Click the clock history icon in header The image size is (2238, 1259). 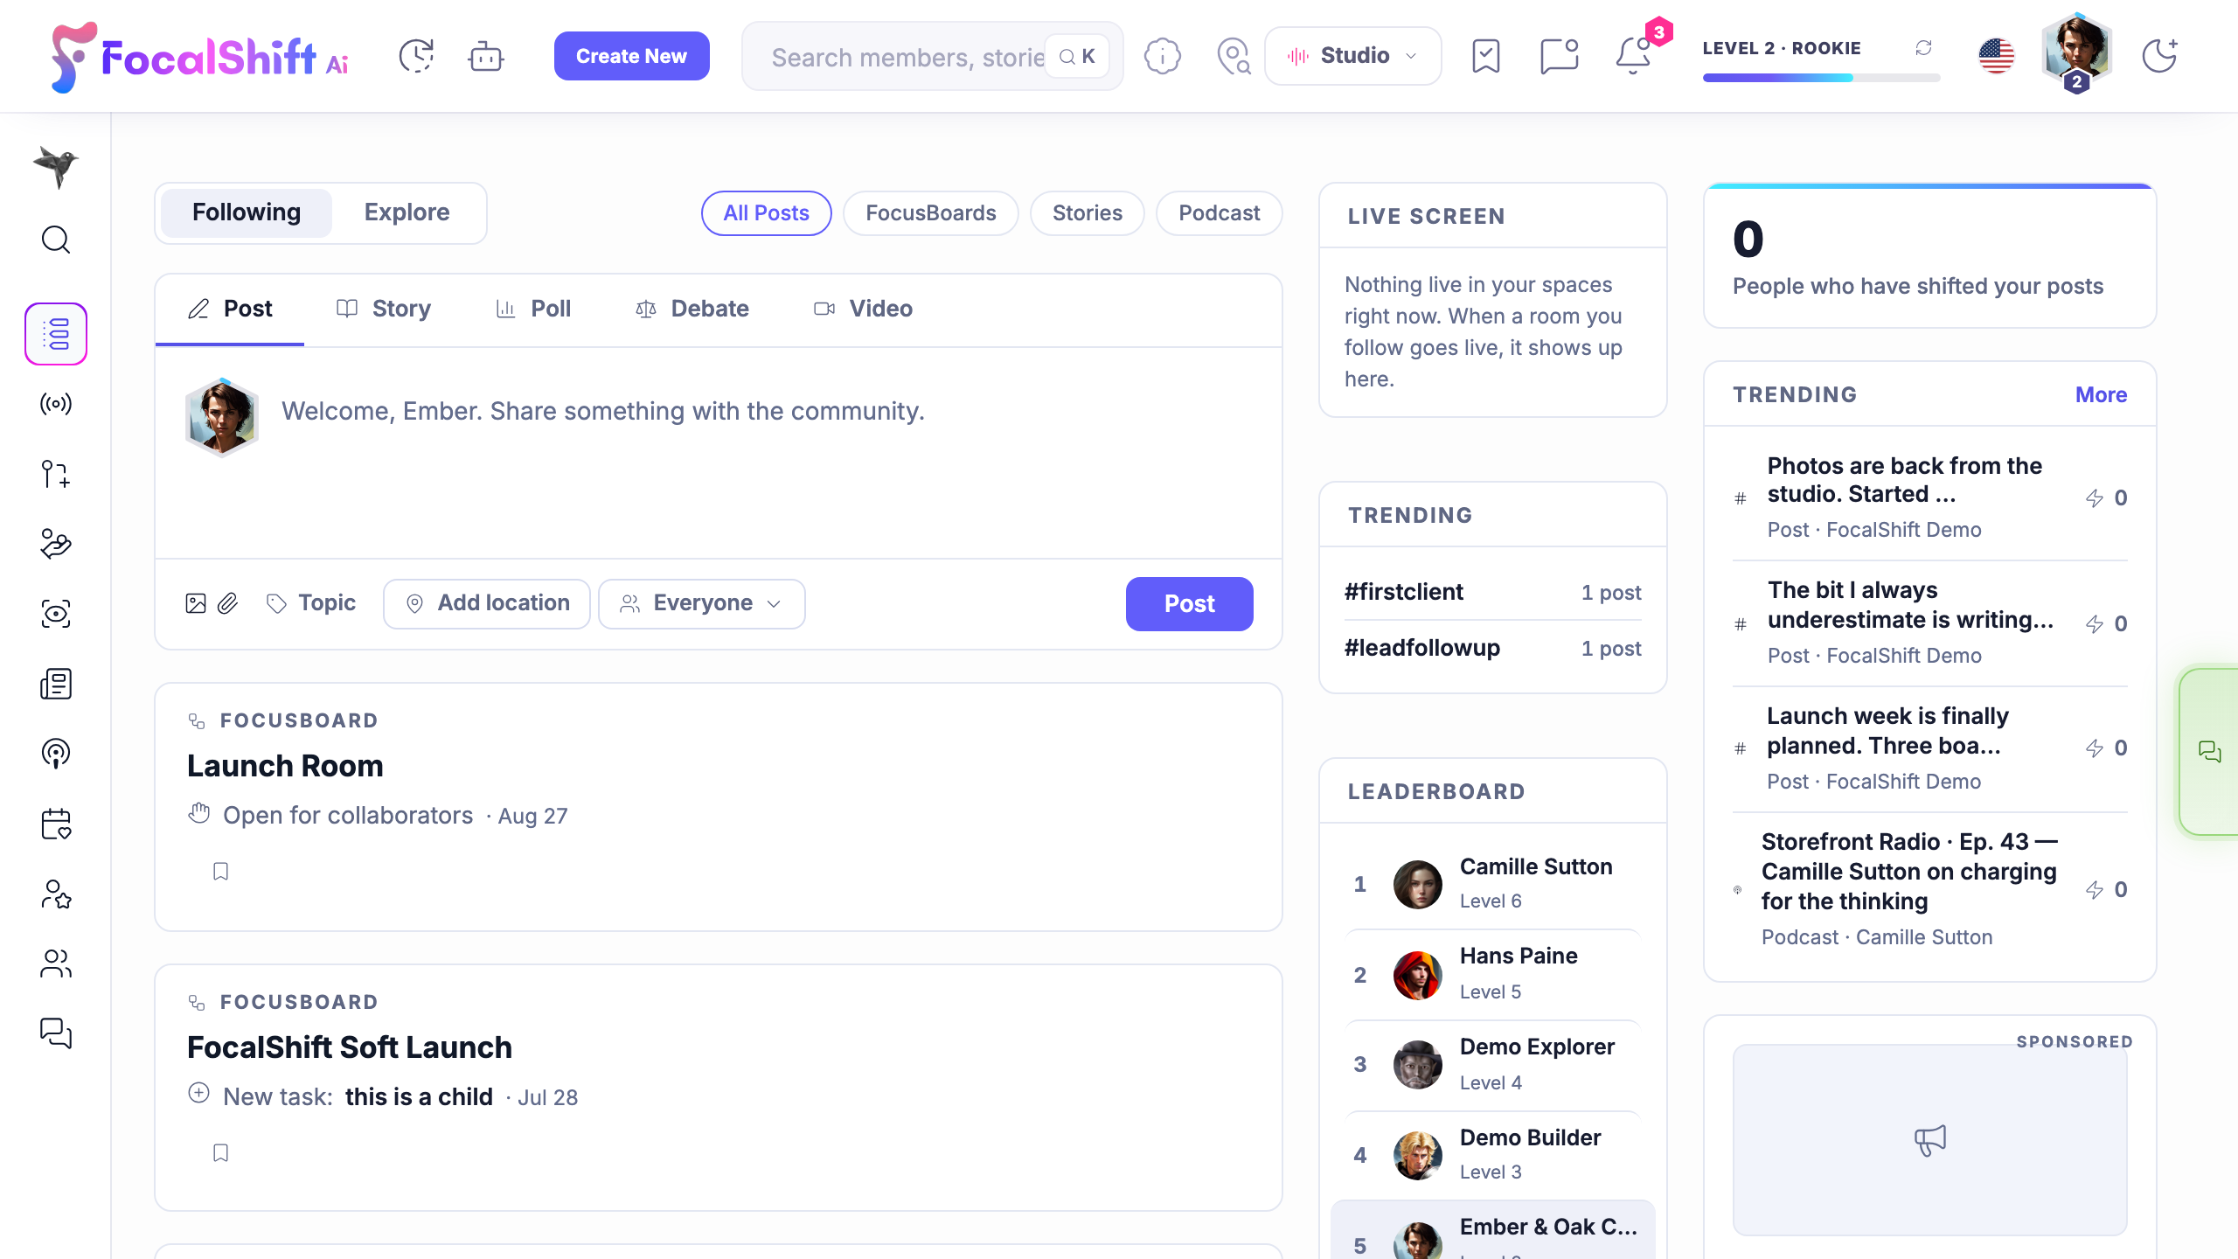coord(416,56)
